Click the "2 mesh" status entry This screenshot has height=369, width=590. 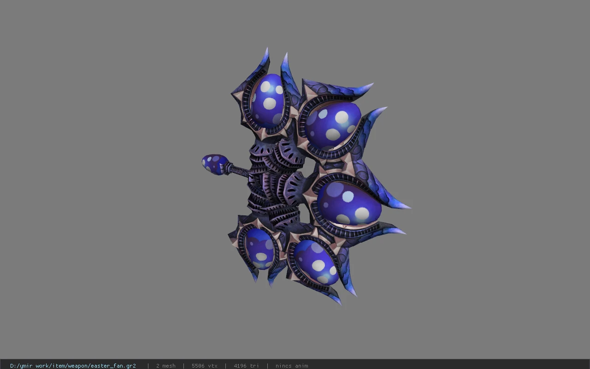point(166,366)
